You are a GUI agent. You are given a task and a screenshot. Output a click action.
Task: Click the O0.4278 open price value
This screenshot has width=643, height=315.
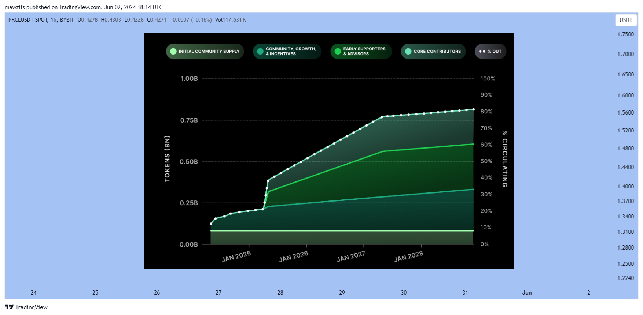tap(88, 20)
